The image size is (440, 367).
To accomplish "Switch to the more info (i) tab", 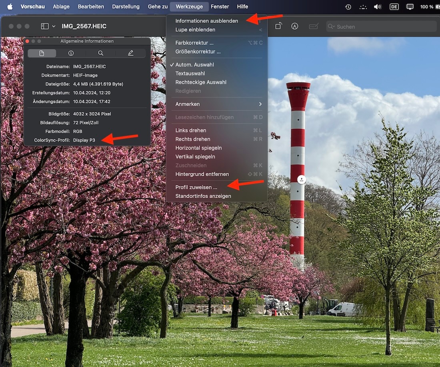I will 71,53.
